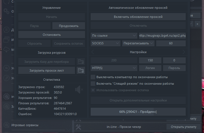Toggle 'Использовать сохранение остатка' checkbox
204x133 pixels.
pos(93,90)
